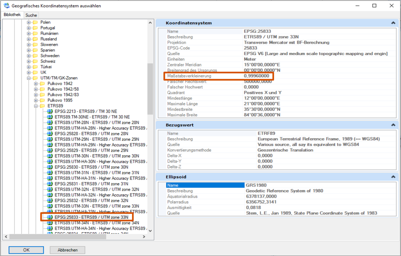
Task: Collapse the UTM/TM/GK-Zonen tree node
Action: point(29,78)
